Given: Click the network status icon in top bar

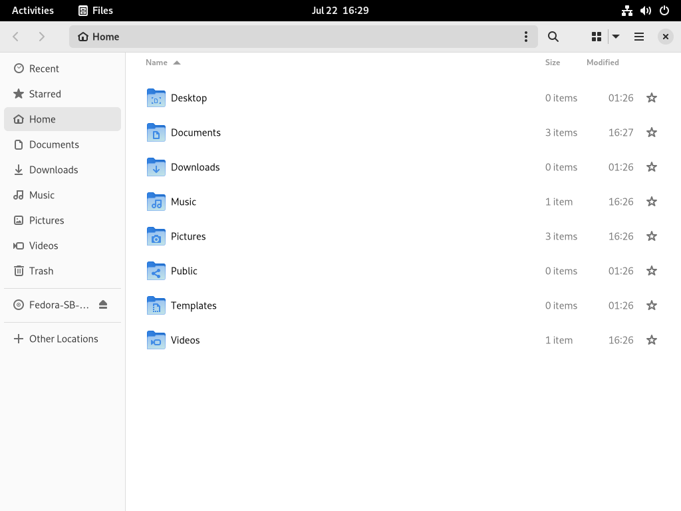Looking at the screenshot, I should point(626,11).
